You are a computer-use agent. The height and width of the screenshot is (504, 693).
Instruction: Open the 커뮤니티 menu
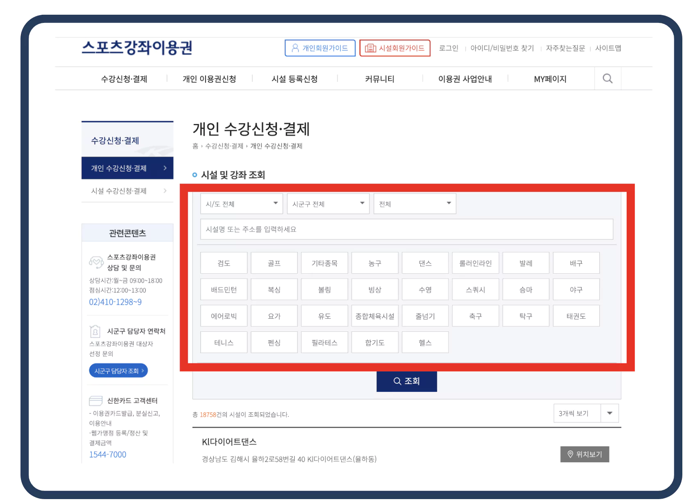pyautogui.click(x=380, y=79)
